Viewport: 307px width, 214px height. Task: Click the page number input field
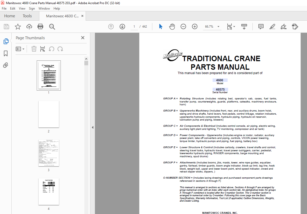tap(134, 27)
